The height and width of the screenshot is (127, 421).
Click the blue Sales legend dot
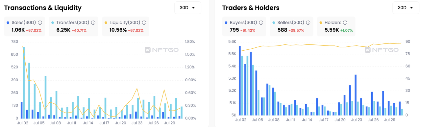tap(8, 23)
